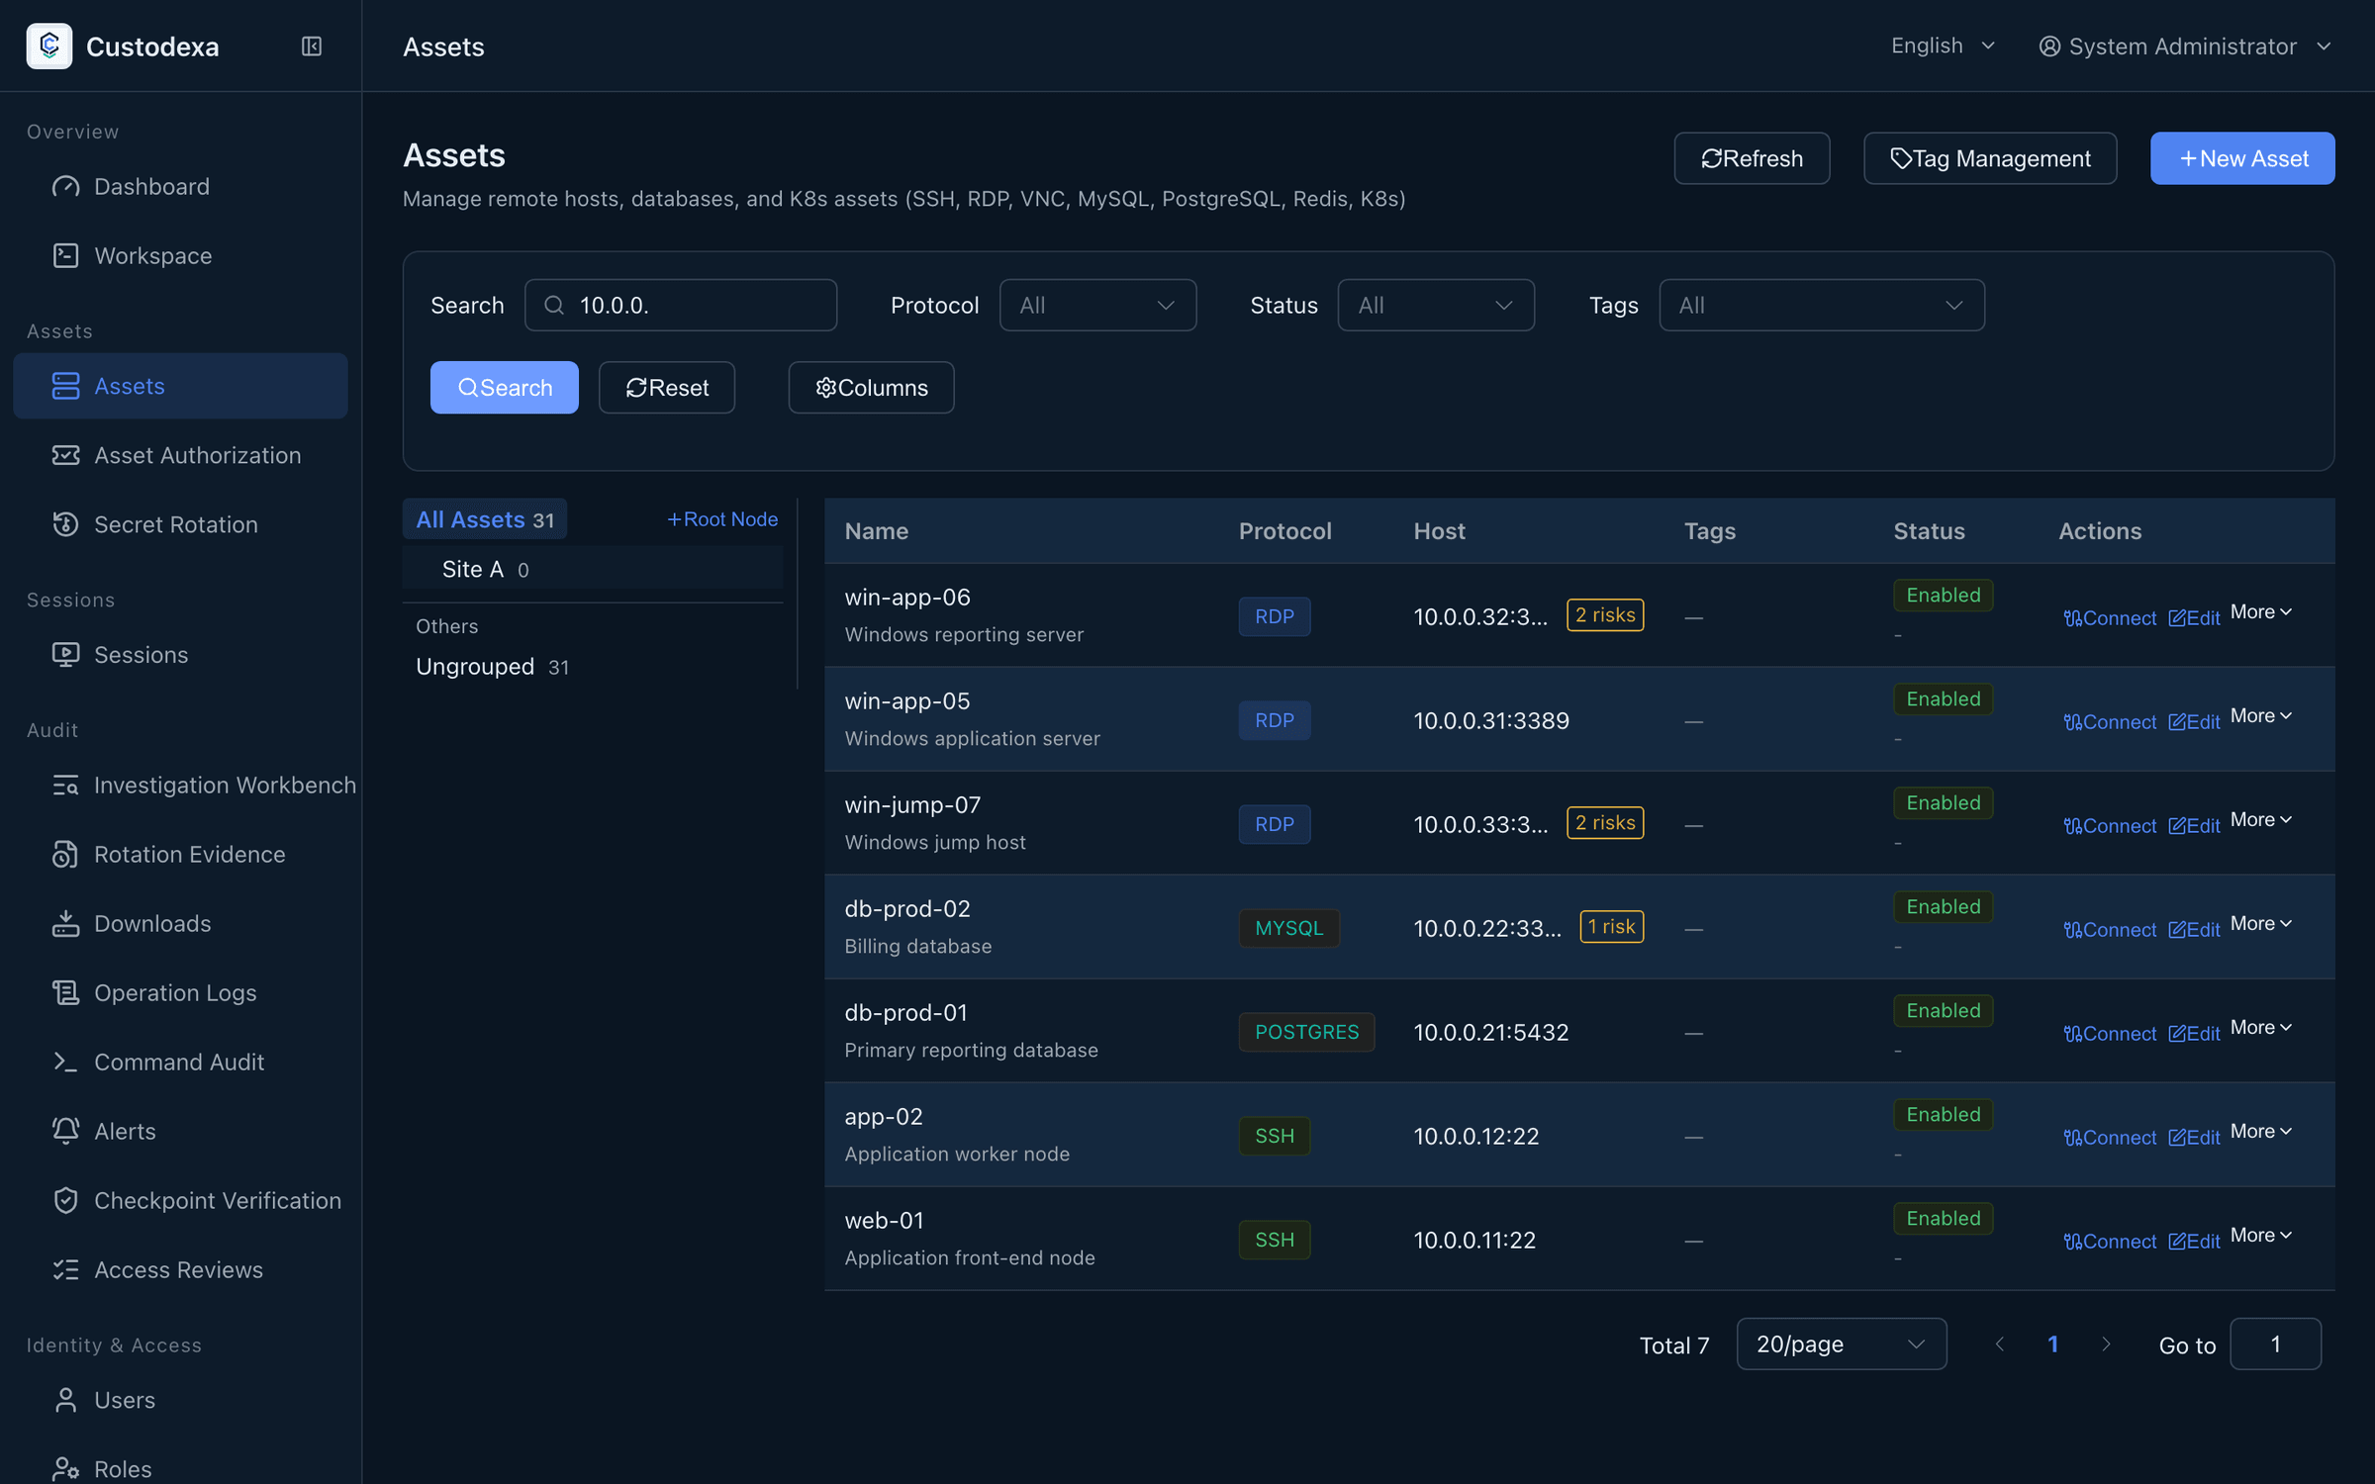Image resolution: width=2375 pixels, height=1484 pixels.
Task: Click the Custodexa logo icon
Action: (49, 46)
